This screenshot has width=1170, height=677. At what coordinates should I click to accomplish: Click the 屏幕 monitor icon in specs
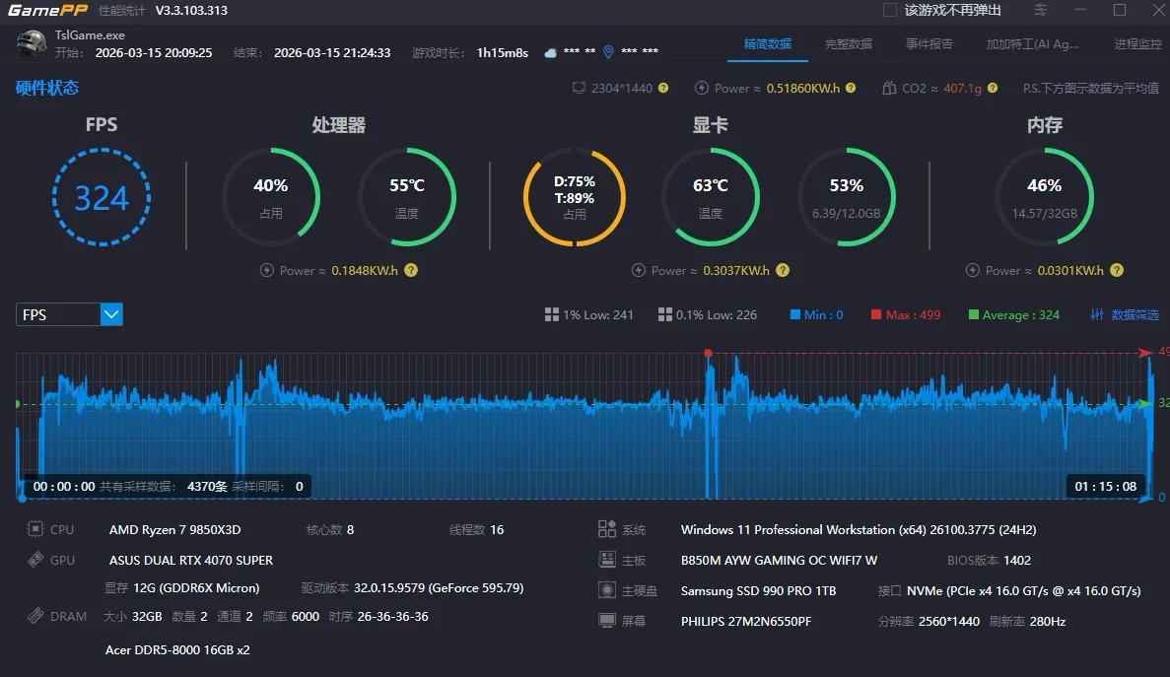pos(607,620)
